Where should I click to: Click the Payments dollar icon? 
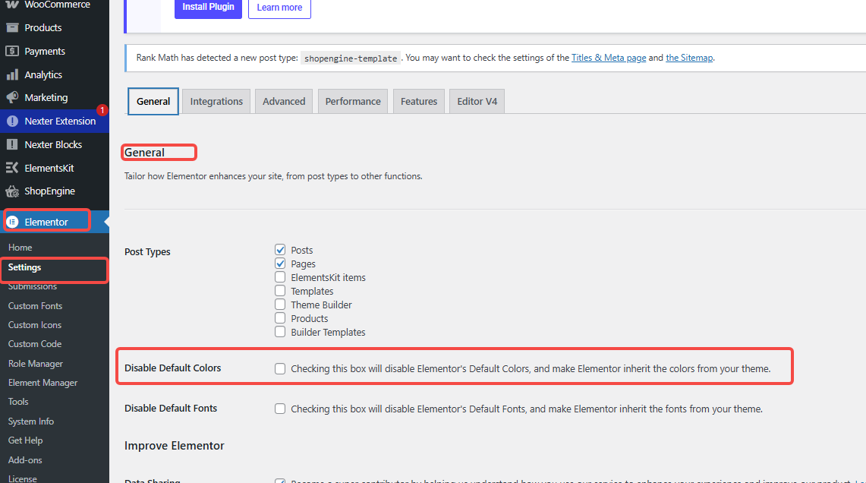point(12,52)
